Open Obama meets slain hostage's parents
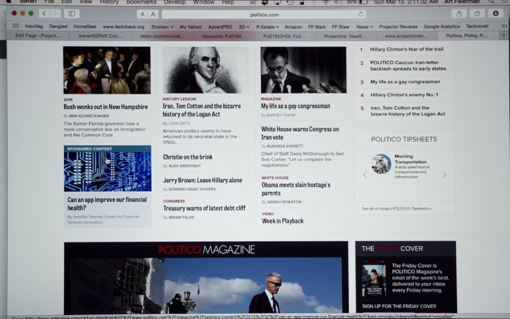Image resolution: width=510 pixels, height=319 pixels. click(296, 189)
